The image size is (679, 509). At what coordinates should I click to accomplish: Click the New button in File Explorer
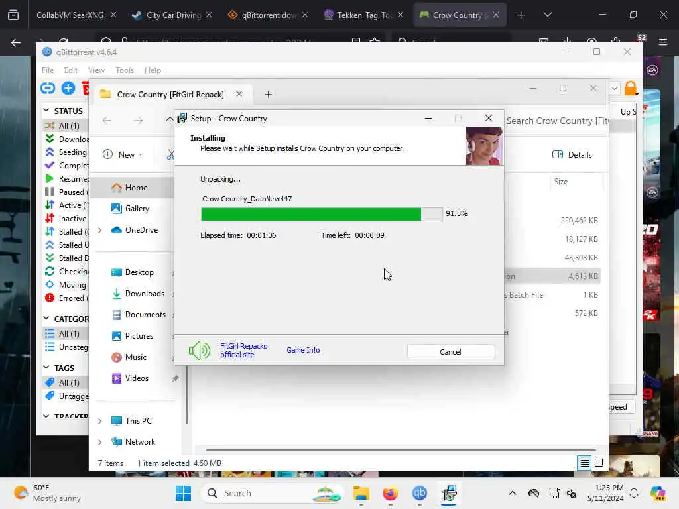123,154
